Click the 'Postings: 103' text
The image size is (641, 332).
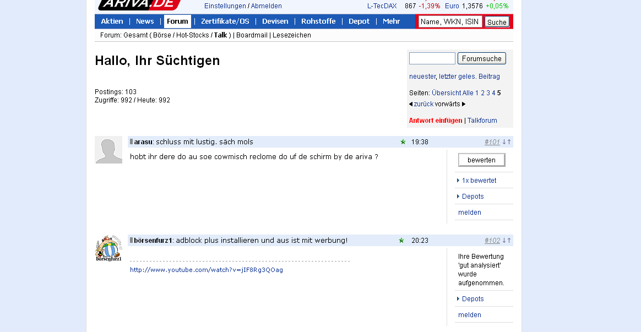116,91
